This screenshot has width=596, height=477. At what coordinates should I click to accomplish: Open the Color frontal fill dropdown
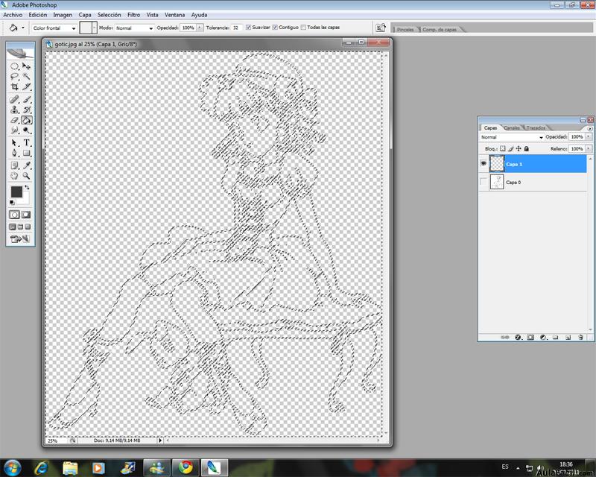pyautogui.click(x=54, y=28)
